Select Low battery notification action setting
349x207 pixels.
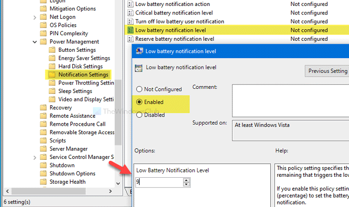point(173,4)
